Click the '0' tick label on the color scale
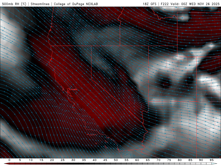Viewport: 221px width, 165px height. (9, 160)
